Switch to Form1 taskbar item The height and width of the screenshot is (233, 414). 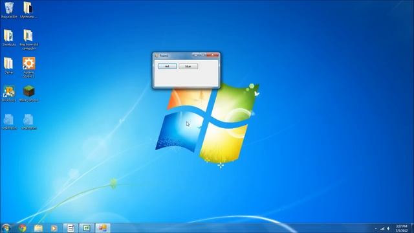point(103,228)
